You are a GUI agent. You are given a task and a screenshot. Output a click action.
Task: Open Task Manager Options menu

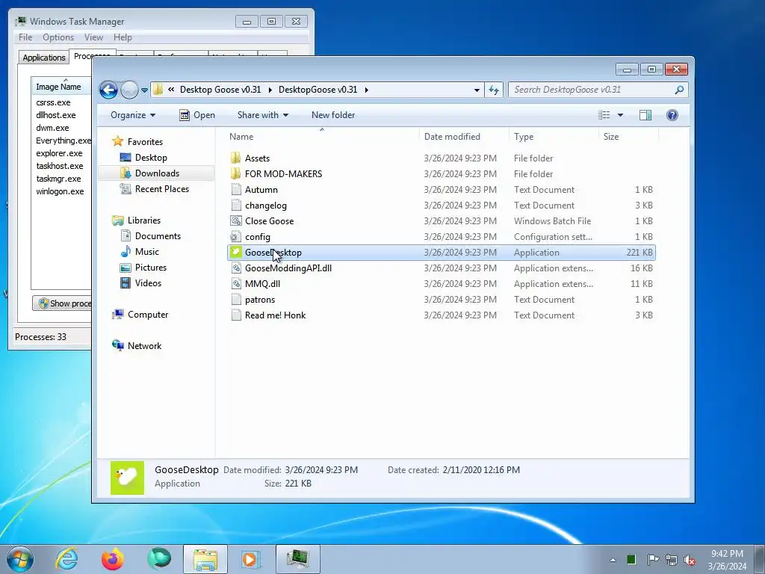tap(58, 37)
